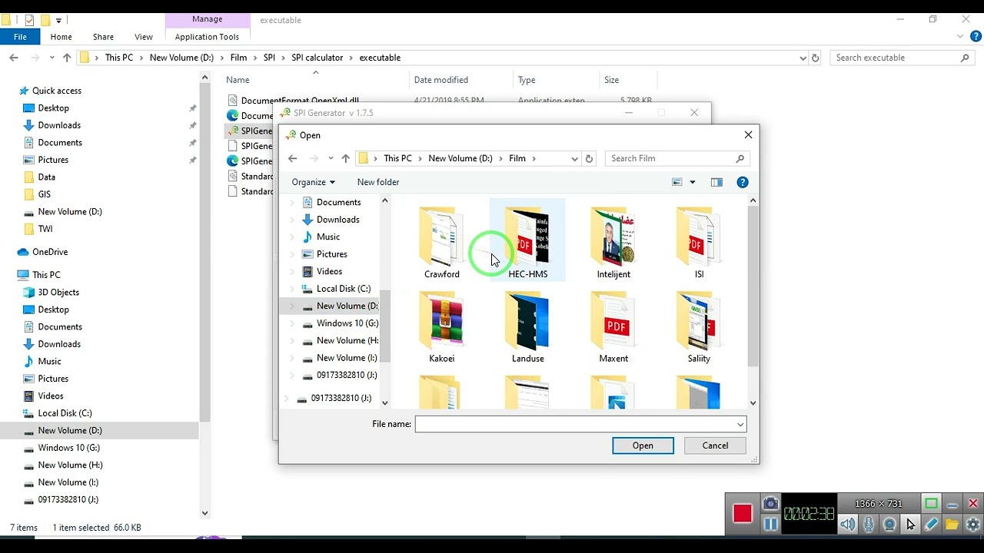The width and height of the screenshot is (984, 553).
Task: Open the File name combo box dropdown
Action: pos(740,424)
